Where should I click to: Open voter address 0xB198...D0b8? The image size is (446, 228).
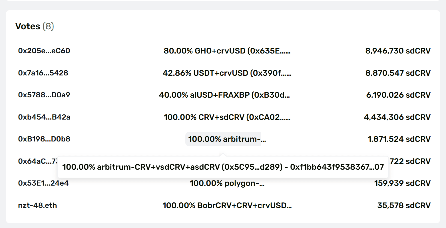tap(44, 139)
